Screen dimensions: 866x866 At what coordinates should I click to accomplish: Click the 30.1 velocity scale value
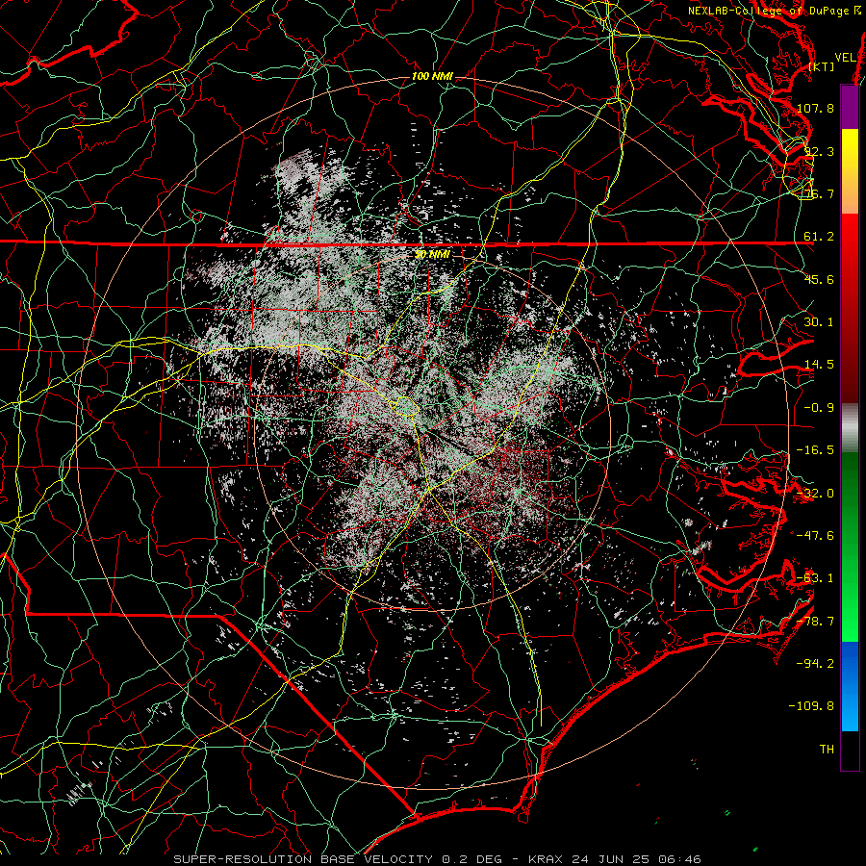pos(819,321)
